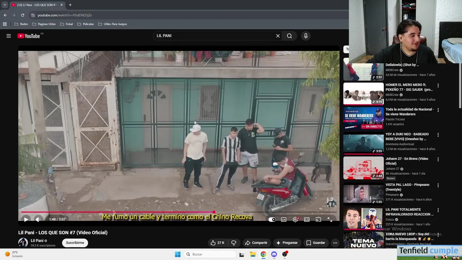Open Task View on the taskbar
The image size is (462, 260).
click(x=242, y=254)
